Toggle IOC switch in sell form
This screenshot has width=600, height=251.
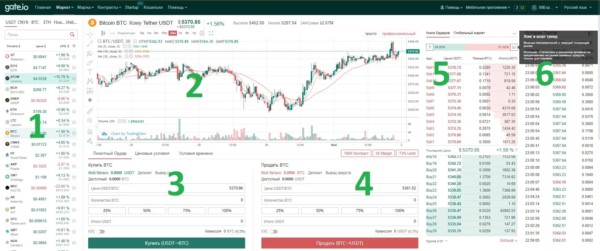(x=274, y=232)
